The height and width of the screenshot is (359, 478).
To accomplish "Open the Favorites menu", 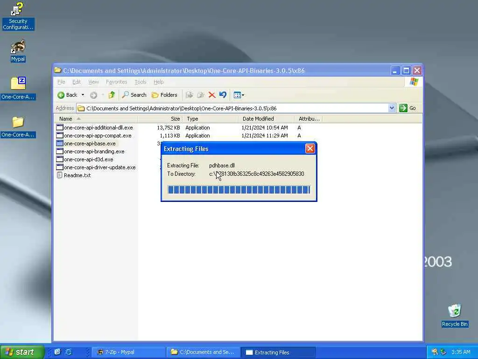I will coord(116,82).
